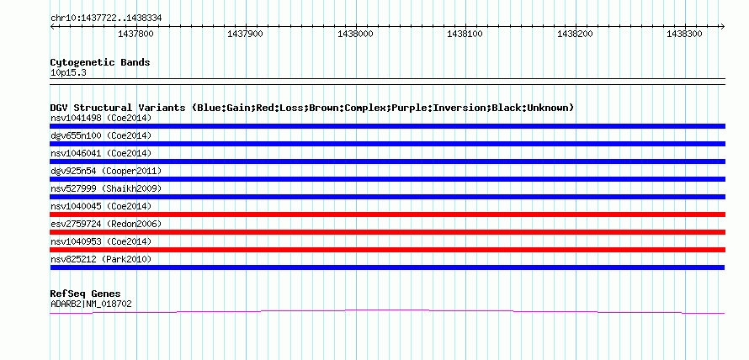The height and width of the screenshot is (360, 749).
Task: Click the blue gain bar for nsv1041498
Action: click(x=387, y=126)
